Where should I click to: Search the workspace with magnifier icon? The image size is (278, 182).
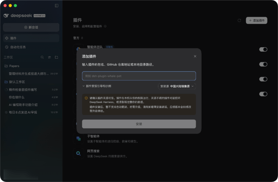(42, 57)
